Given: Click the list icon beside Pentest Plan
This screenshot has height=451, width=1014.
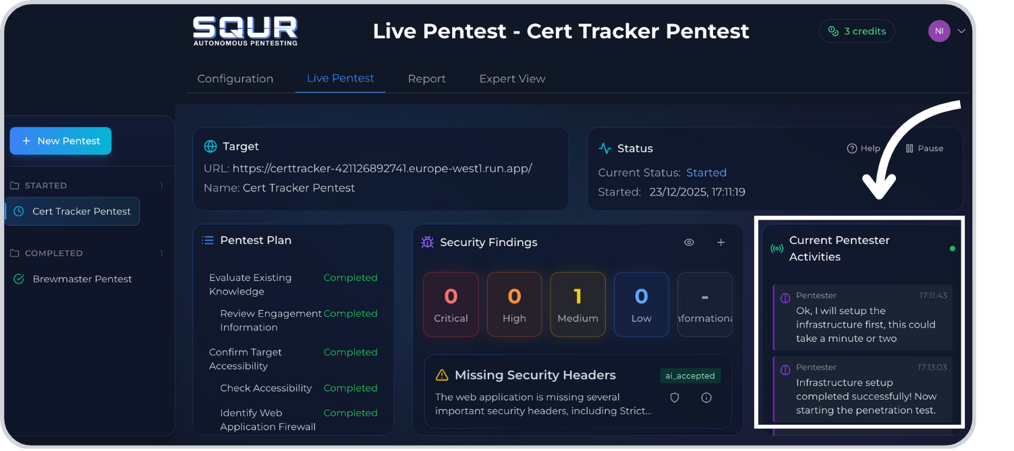Looking at the screenshot, I should click(x=206, y=239).
